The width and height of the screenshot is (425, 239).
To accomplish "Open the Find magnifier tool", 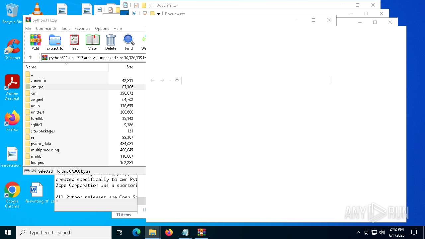I will (x=129, y=42).
